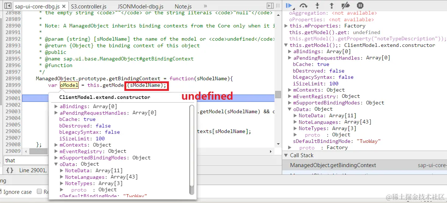
Task: Click 'Line 29001' status bar text
Action: pos(33,170)
